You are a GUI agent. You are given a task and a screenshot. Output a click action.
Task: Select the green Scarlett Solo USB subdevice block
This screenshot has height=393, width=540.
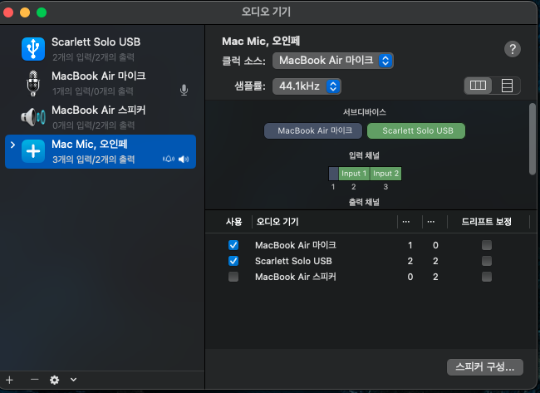coord(416,131)
